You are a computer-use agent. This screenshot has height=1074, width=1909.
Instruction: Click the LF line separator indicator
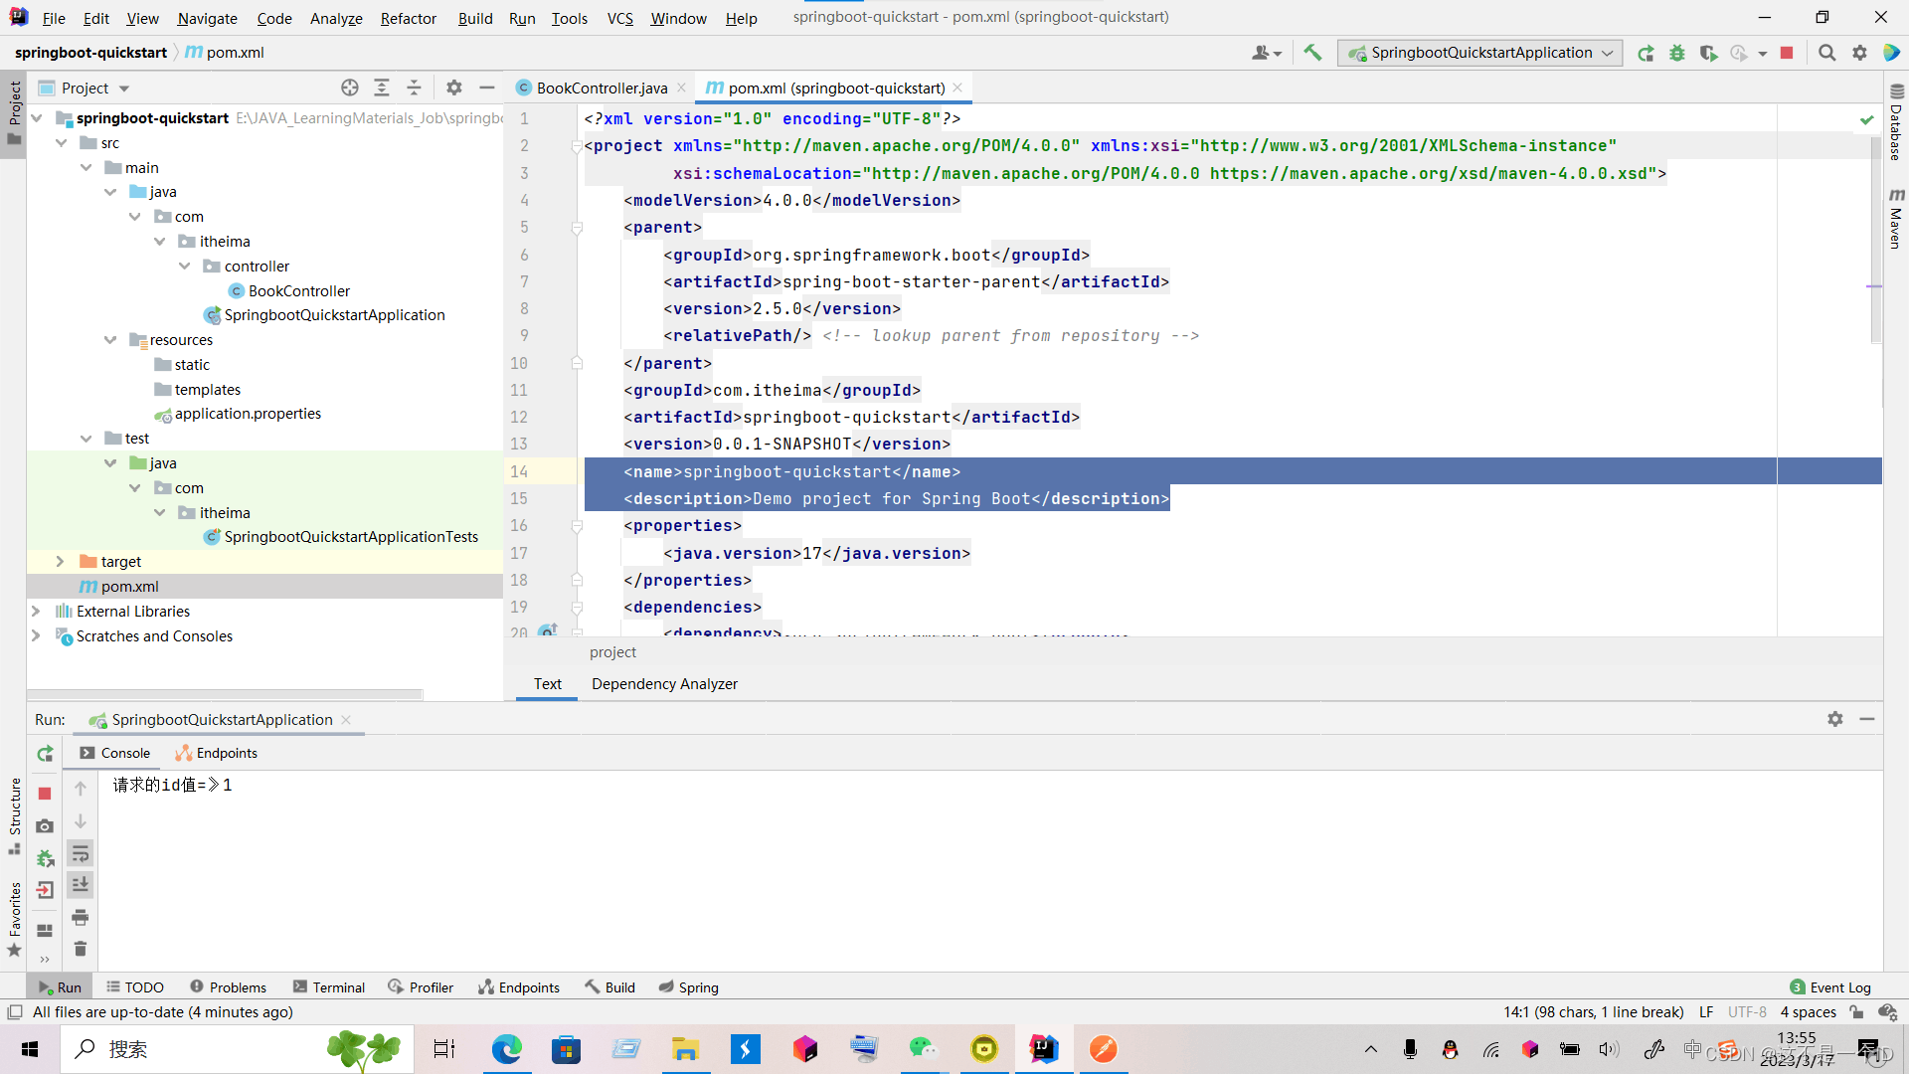pyautogui.click(x=1706, y=1012)
